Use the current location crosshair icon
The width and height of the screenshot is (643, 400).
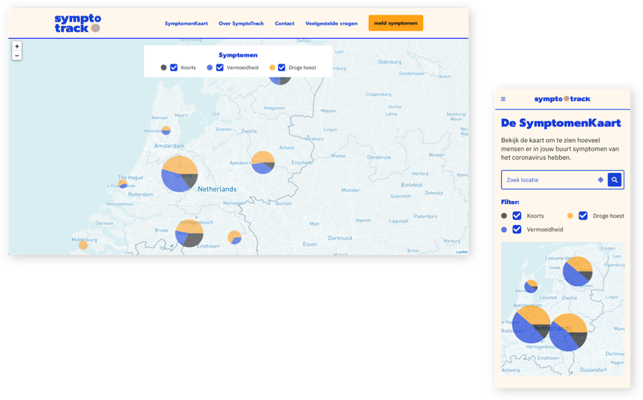click(600, 180)
